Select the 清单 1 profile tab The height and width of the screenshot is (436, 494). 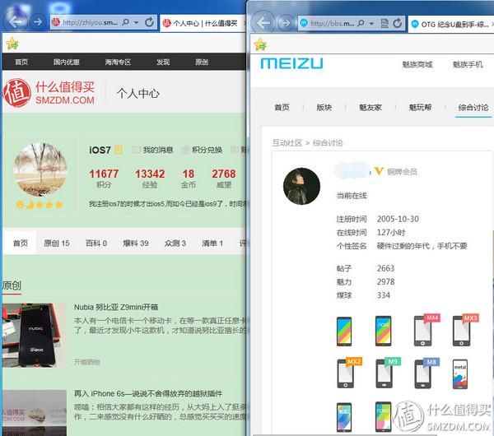pyautogui.click(x=212, y=243)
